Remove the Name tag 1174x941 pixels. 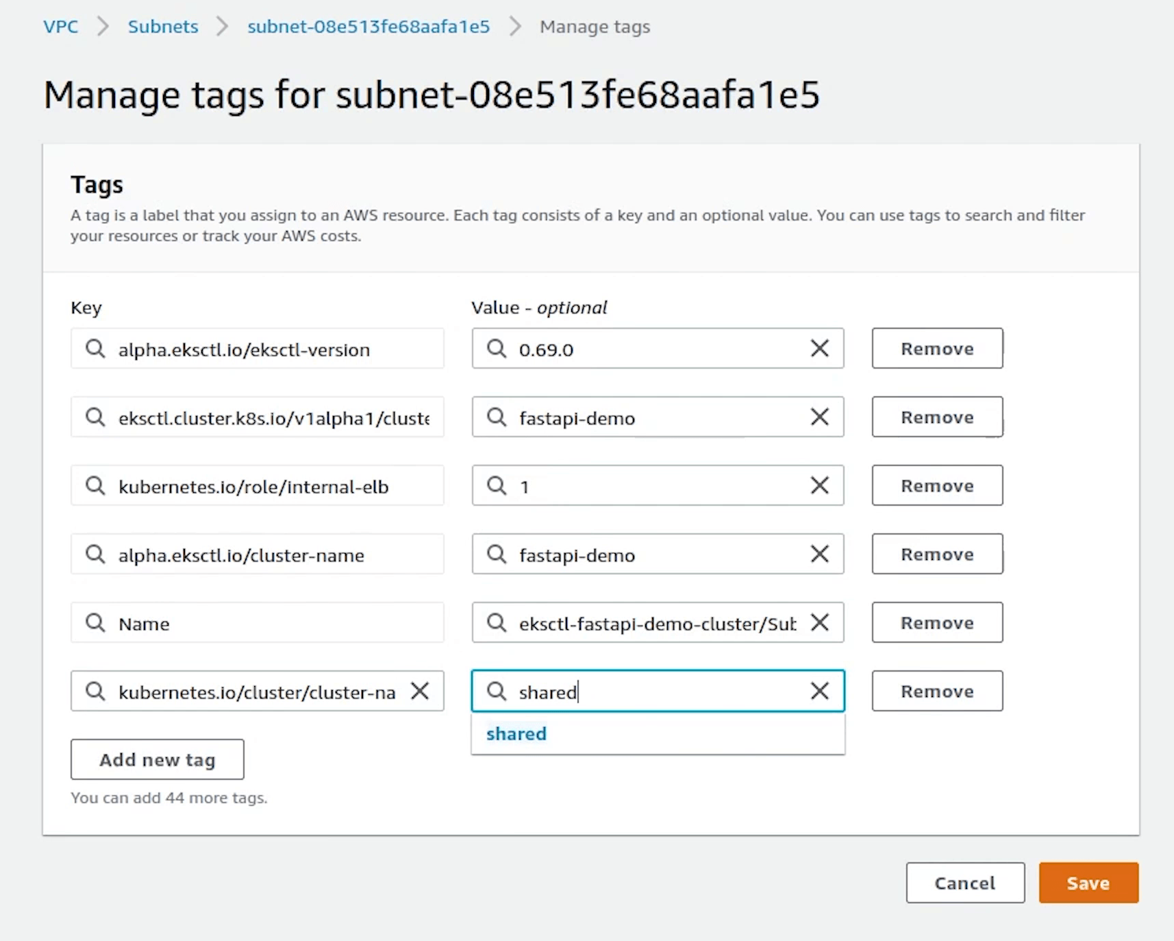coord(936,622)
